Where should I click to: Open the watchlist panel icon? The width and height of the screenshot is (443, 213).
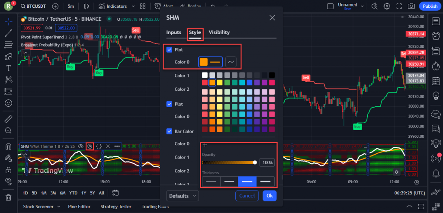435,21
